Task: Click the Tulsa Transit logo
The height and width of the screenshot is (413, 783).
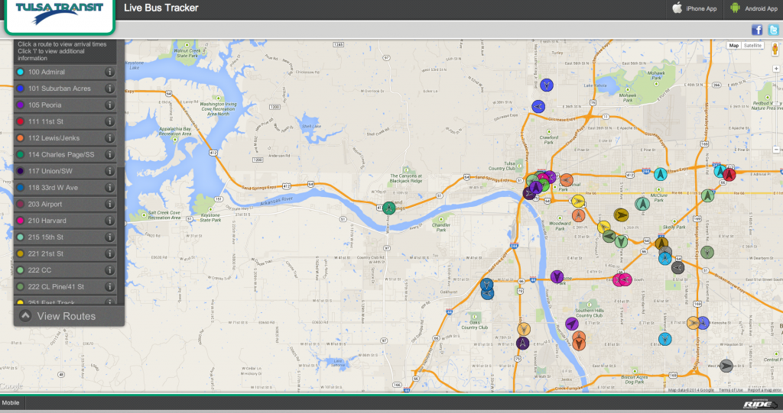Action: pos(60,15)
